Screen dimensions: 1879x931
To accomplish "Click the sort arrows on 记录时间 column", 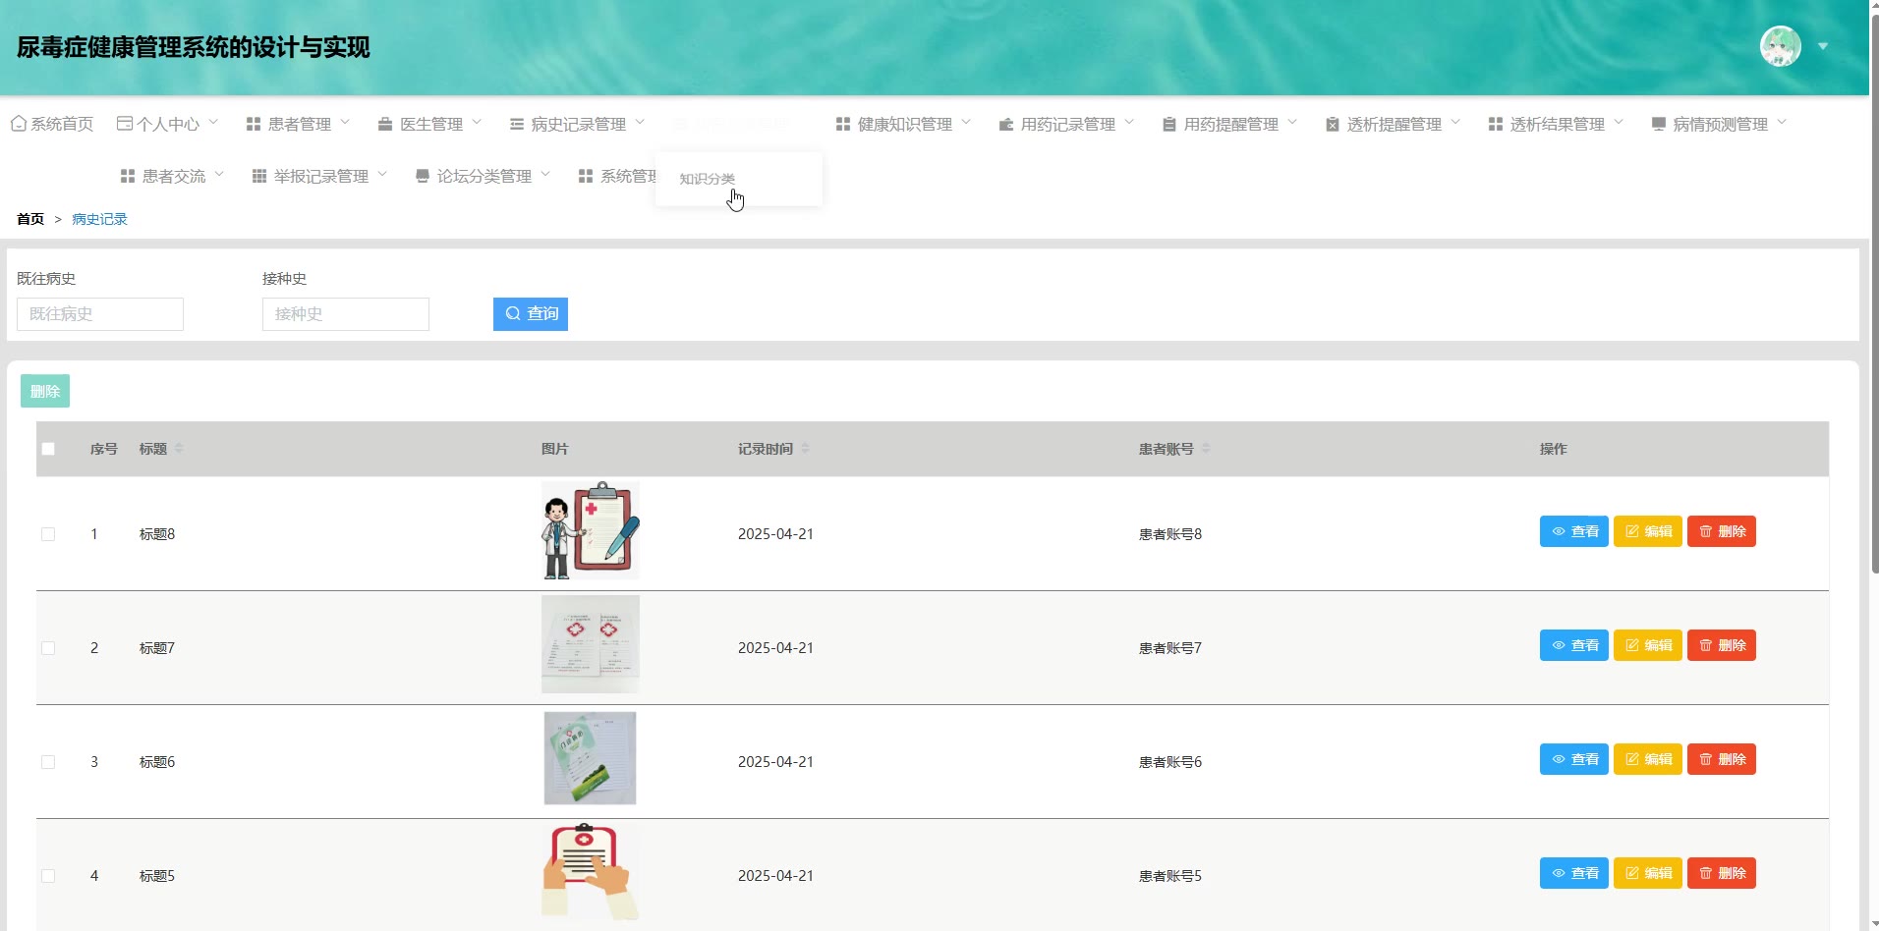I will (805, 449).
